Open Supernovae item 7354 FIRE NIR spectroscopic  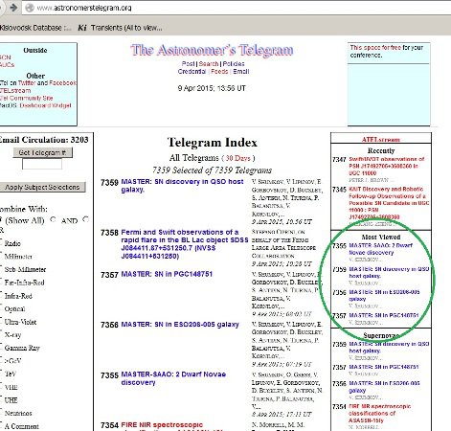[x=380, y=414]
